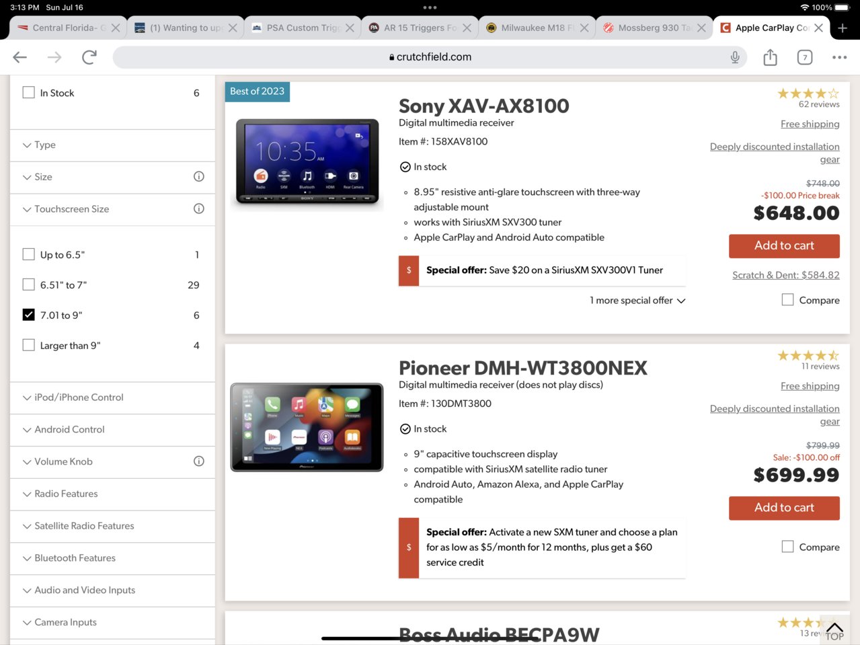
Task: Add Pioneer DMH-WT3800NEX to cart
Action: pos(784,508)
